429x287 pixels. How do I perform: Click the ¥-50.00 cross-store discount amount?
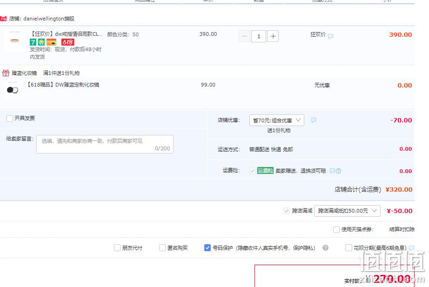pos(399,211)
